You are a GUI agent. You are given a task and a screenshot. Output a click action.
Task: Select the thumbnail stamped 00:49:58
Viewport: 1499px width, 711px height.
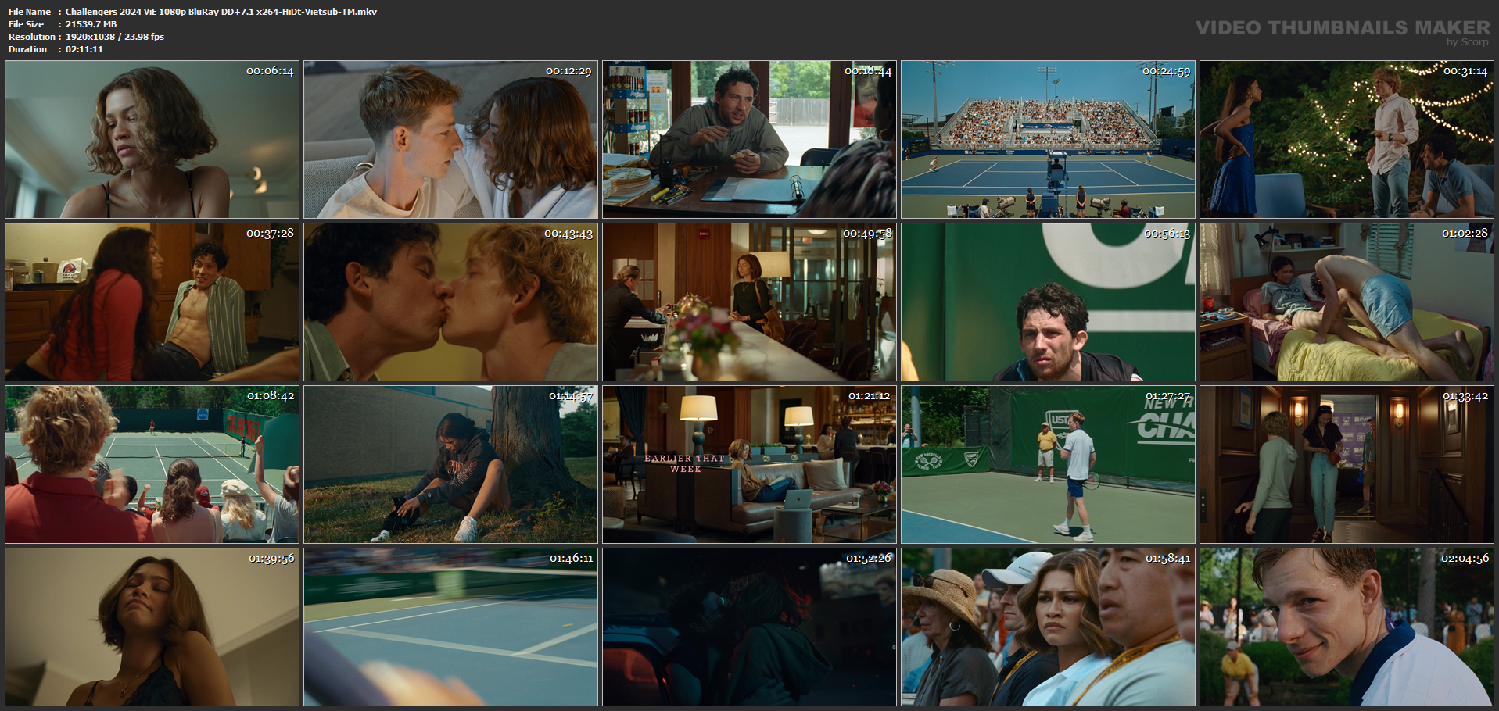click(x=750, y=302)
